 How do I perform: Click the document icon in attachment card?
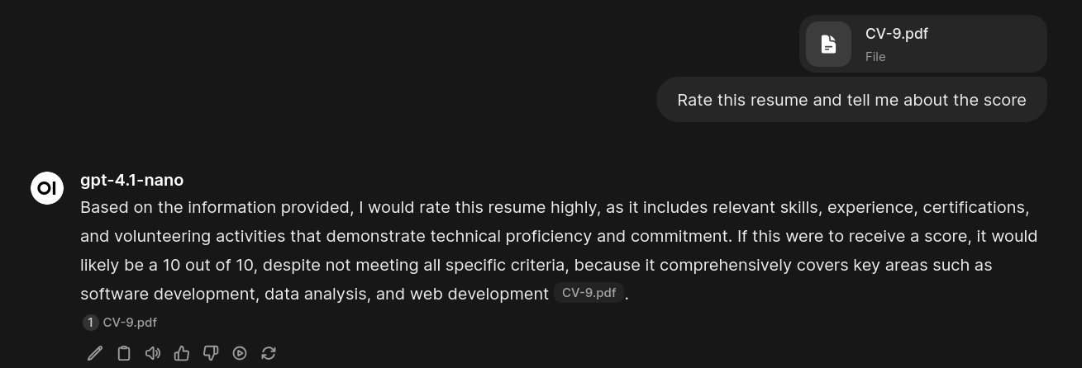[828, 44]
